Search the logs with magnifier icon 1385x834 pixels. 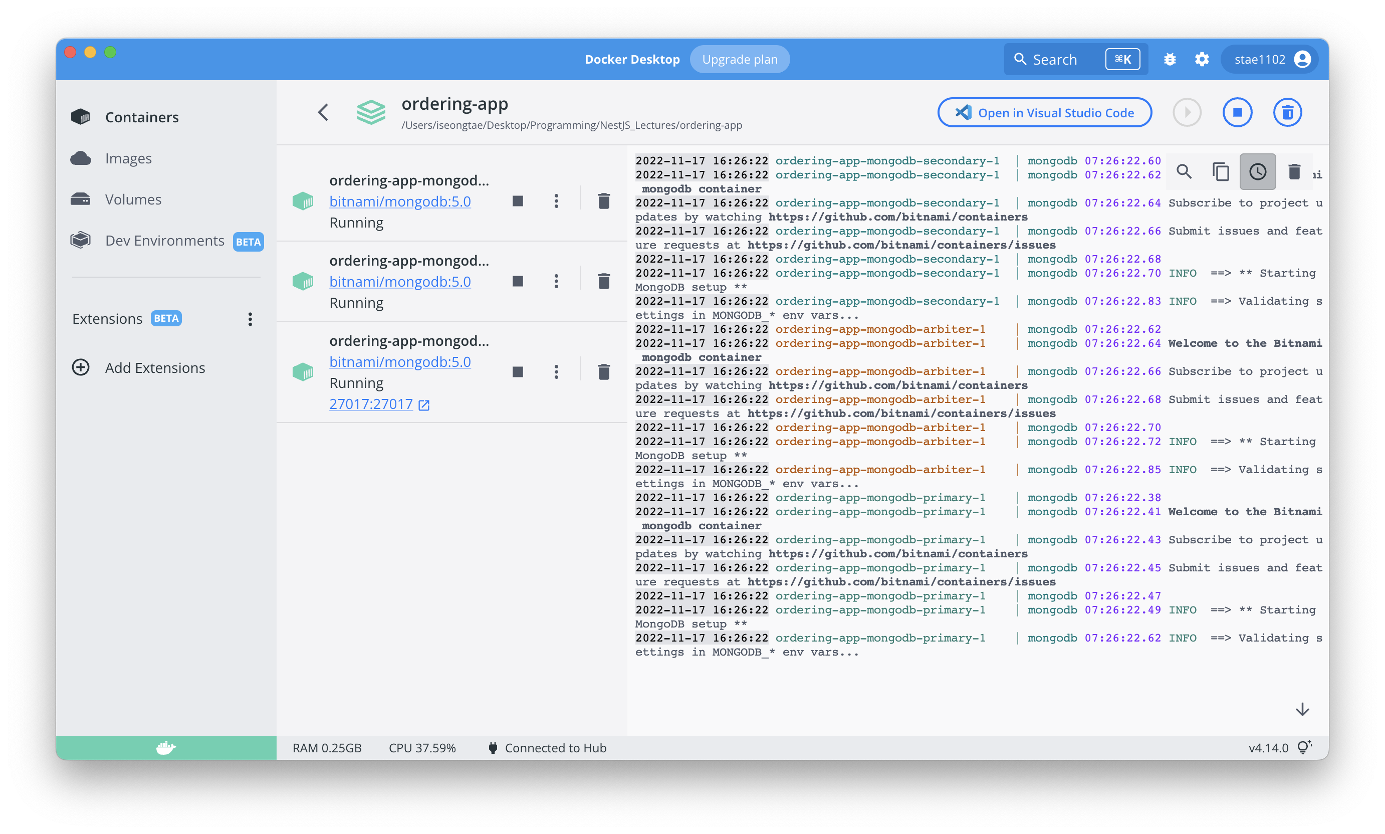click(x=1184, y=171)
